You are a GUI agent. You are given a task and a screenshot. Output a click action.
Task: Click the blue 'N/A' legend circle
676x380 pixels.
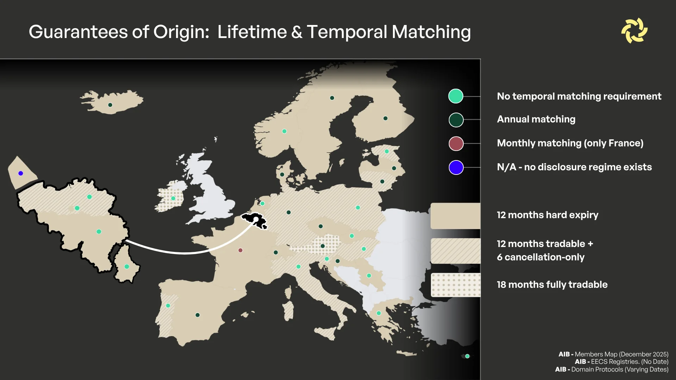(456, 167)
